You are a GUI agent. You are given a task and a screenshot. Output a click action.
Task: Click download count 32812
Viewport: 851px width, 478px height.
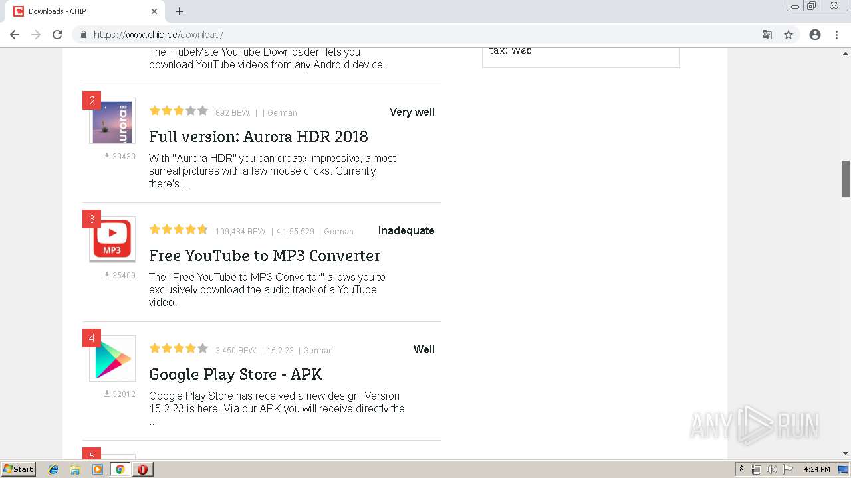pos(120,394)
